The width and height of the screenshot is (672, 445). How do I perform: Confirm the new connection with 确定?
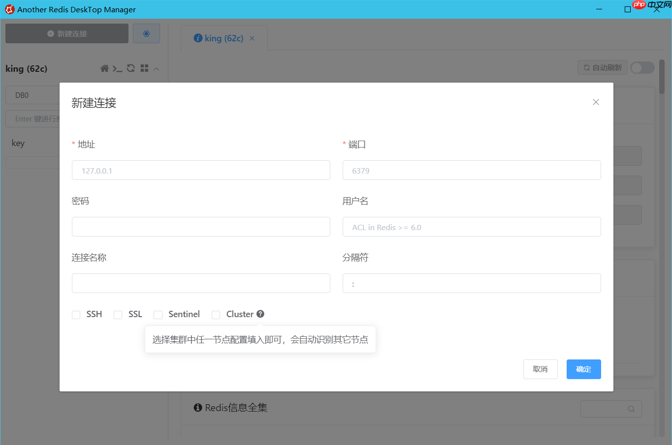pyautogui.click(x=583, y=369)
